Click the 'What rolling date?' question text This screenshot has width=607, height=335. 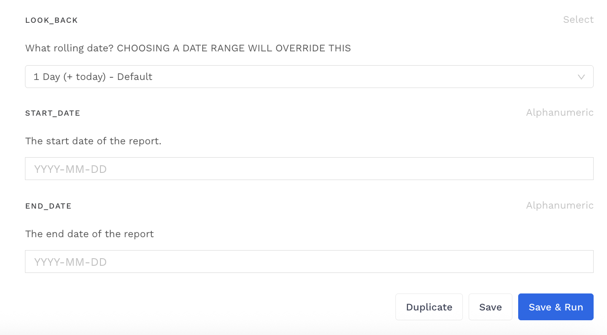coord(70,48)
